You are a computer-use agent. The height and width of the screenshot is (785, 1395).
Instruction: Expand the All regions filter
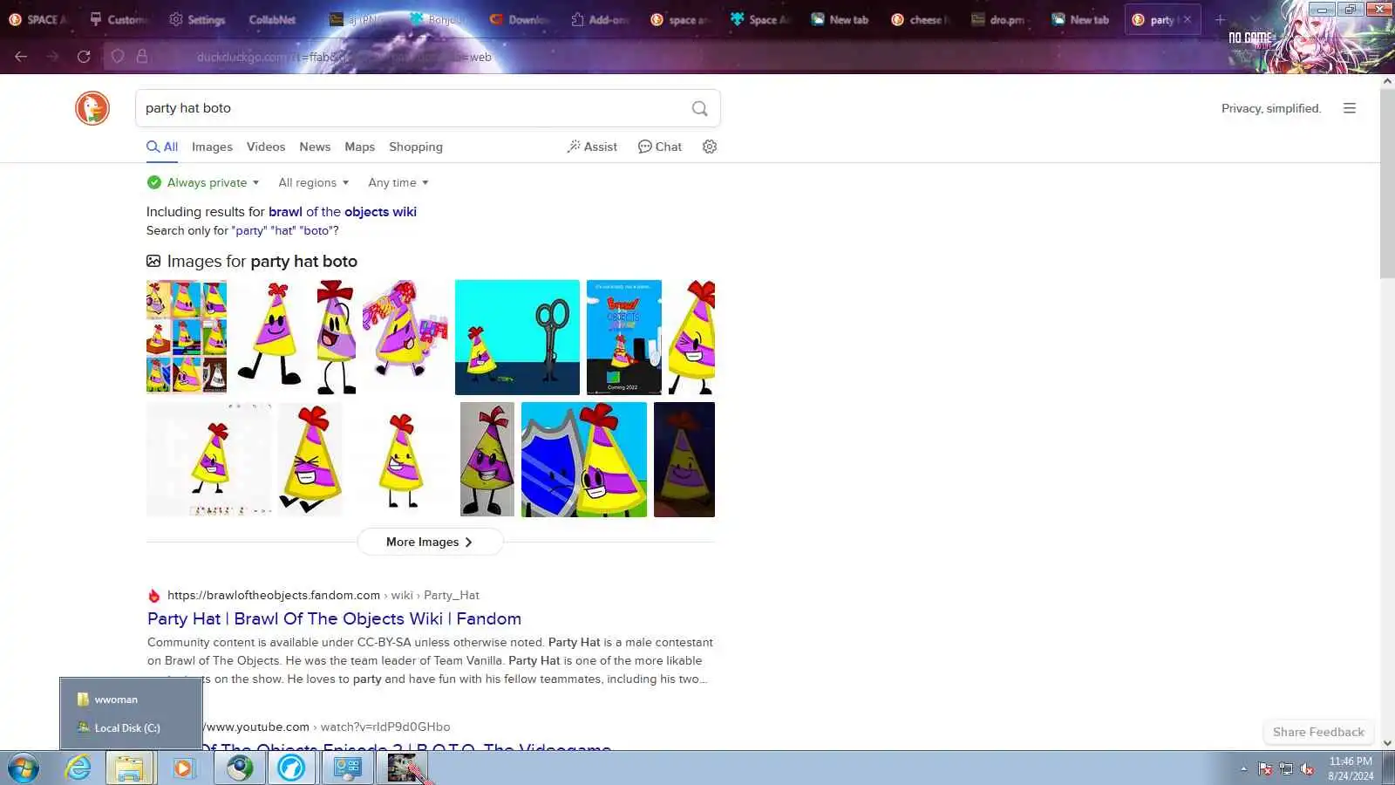(x=314, y=182)
